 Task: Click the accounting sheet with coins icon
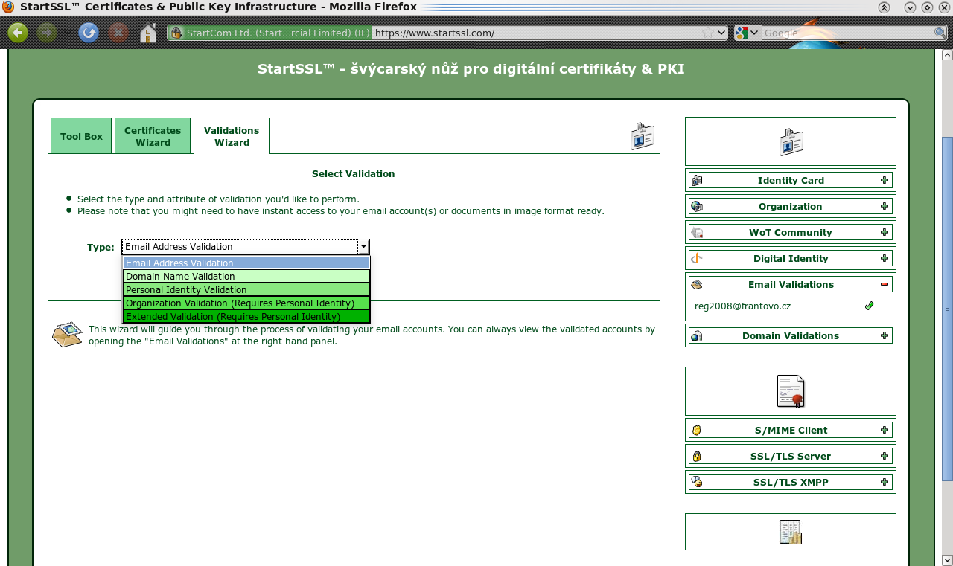pyautogui.click(x=791, y=532)
